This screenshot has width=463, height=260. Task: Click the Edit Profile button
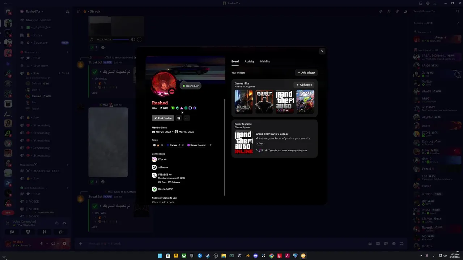click(163, 118)
